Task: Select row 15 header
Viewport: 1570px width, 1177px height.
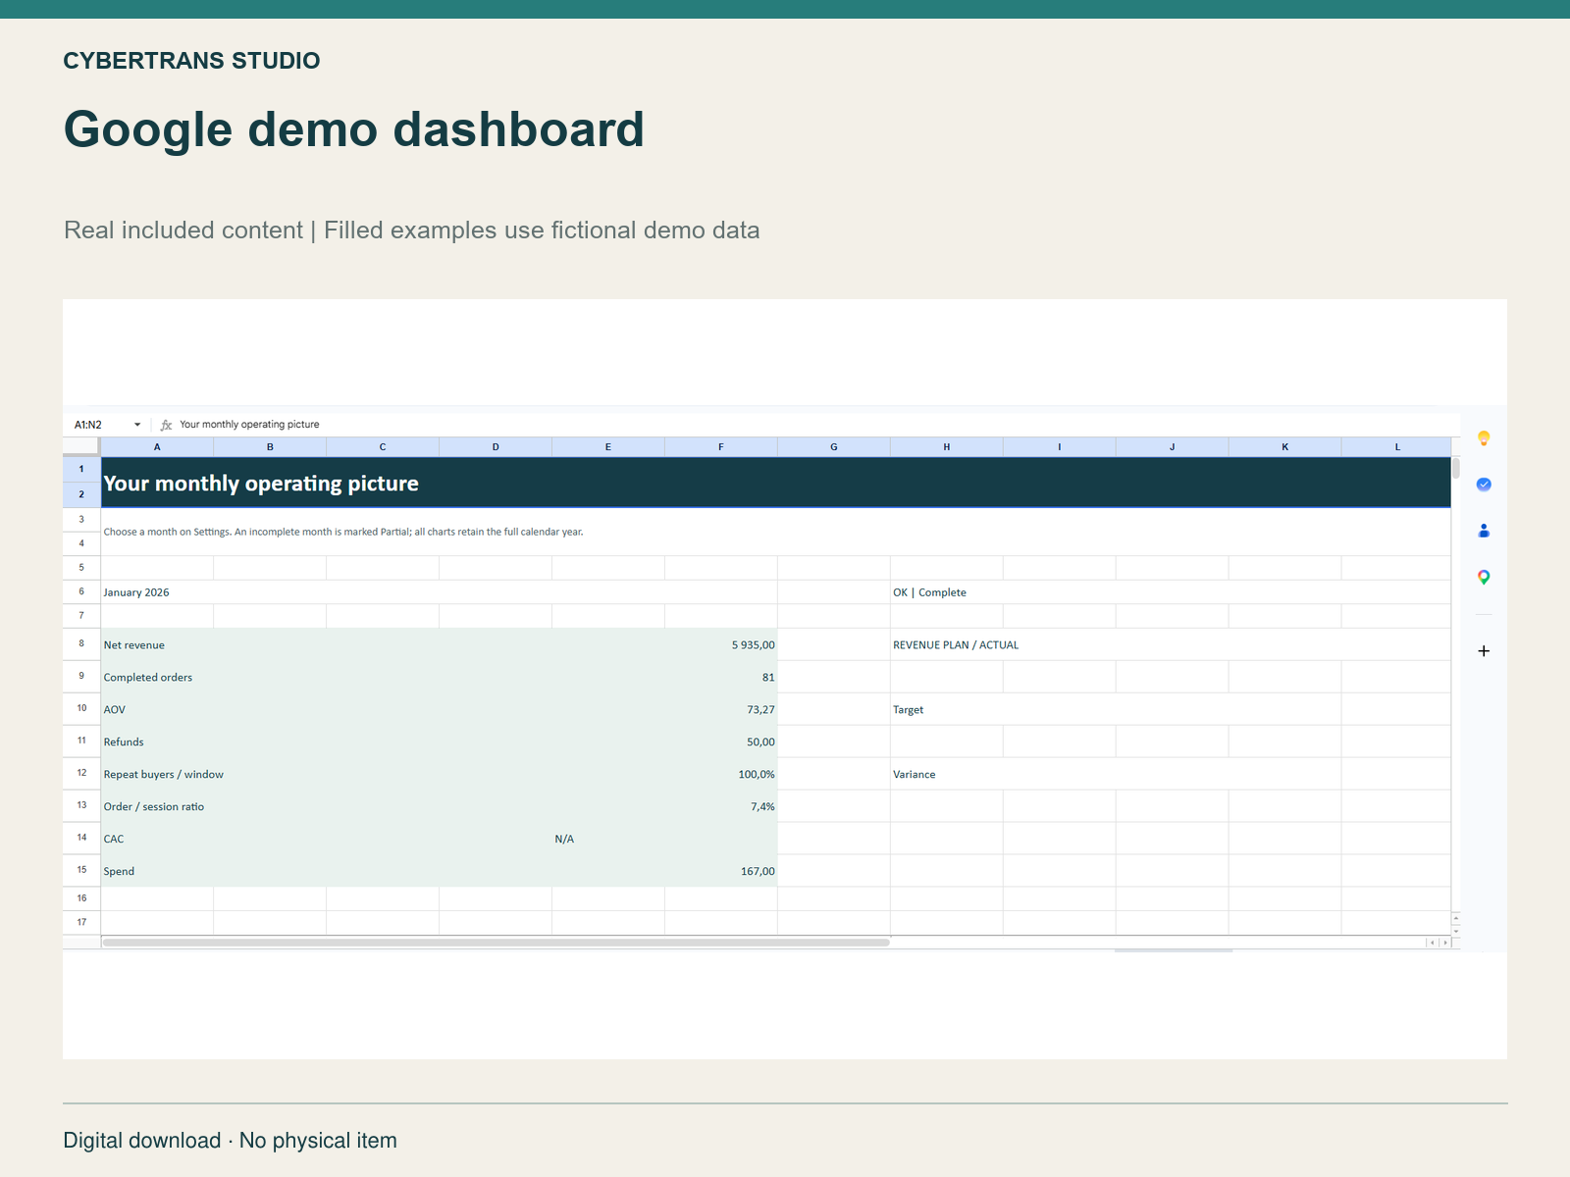Action: click(81, 870)
